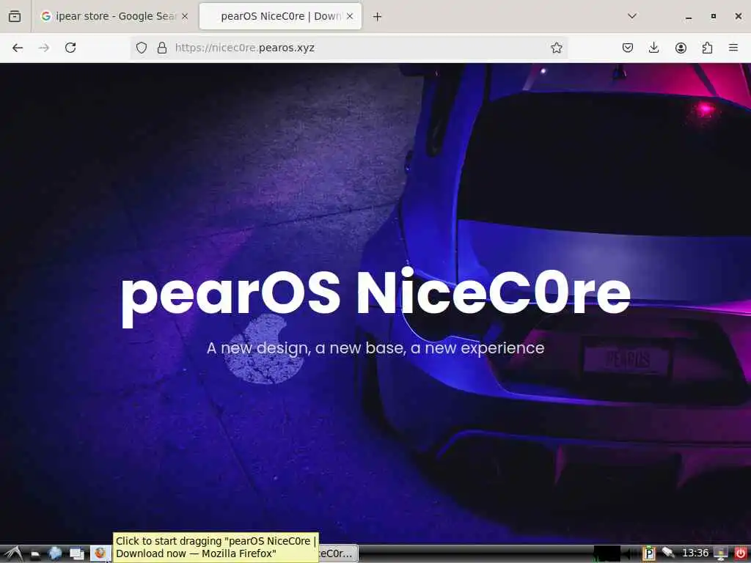Expand the list all tabs chevron

pyautogui.click(x=632, y=16)
